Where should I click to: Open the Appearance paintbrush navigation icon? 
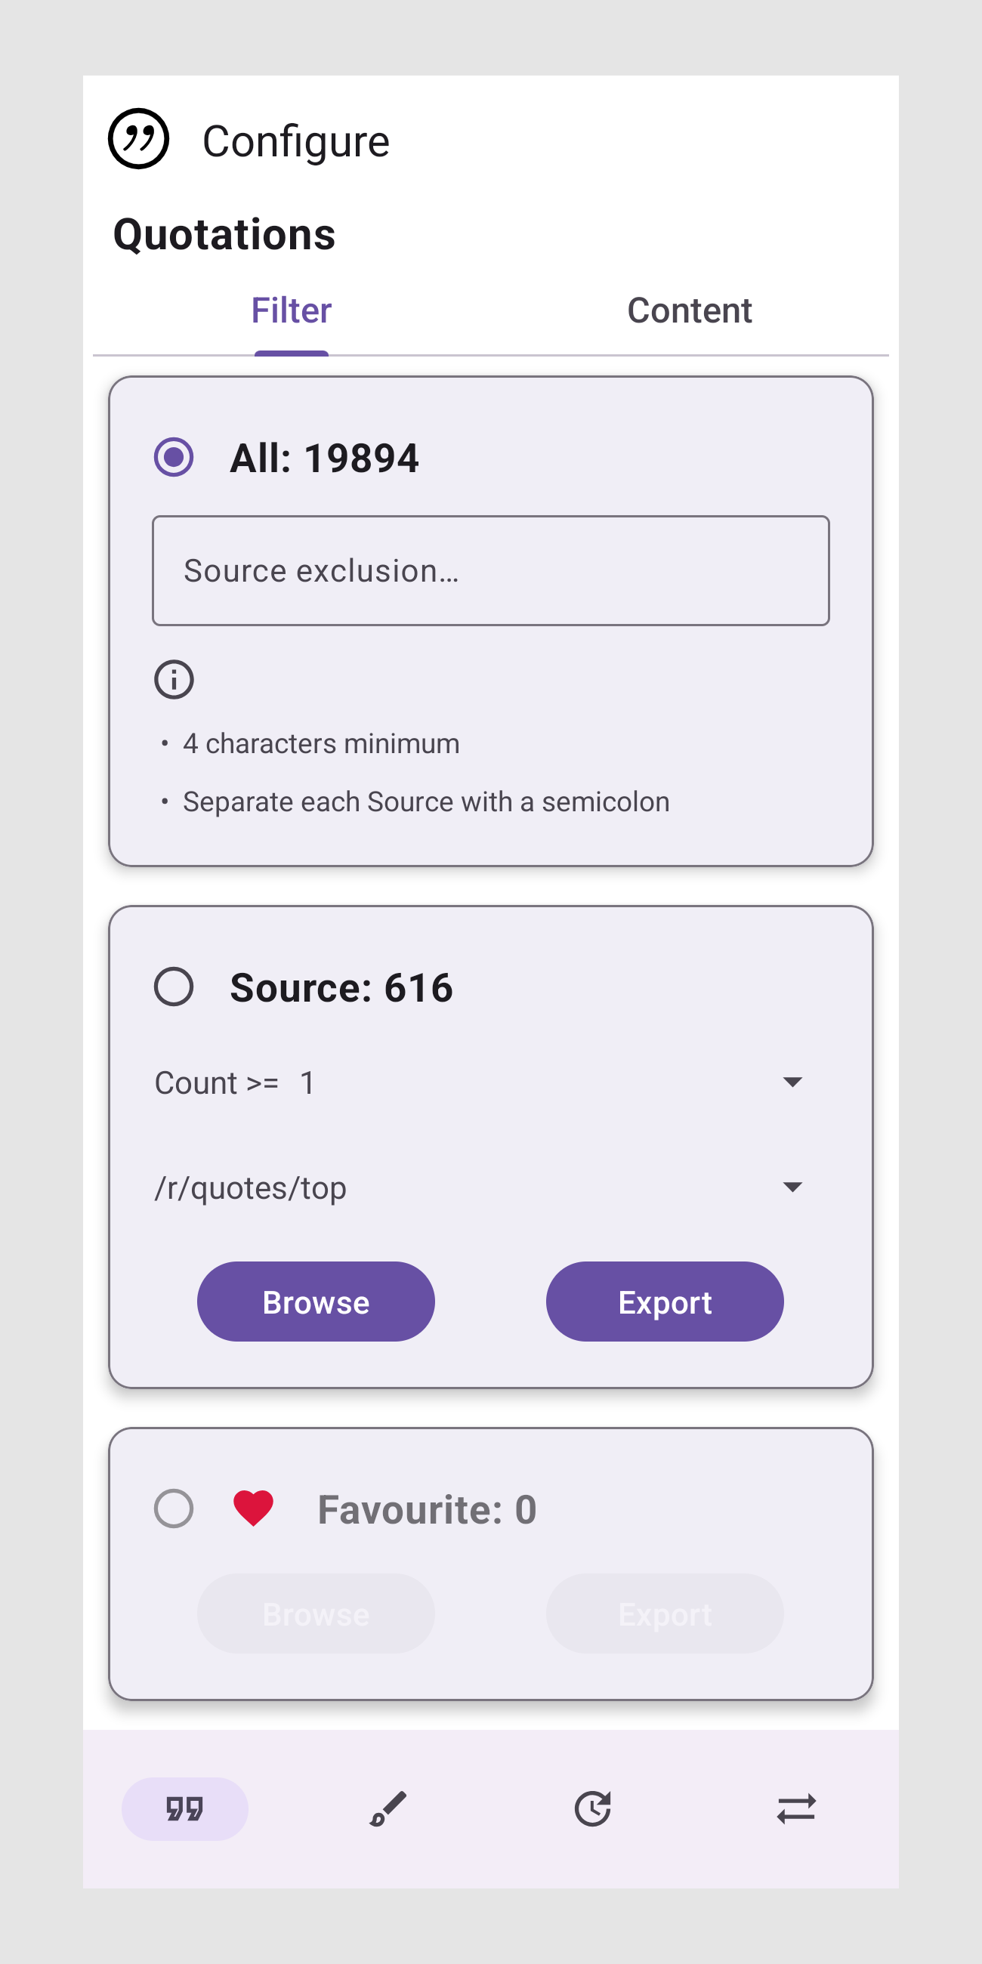point(388,1808)
